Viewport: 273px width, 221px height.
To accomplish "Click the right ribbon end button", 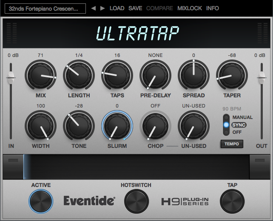I will click(260, 167).
